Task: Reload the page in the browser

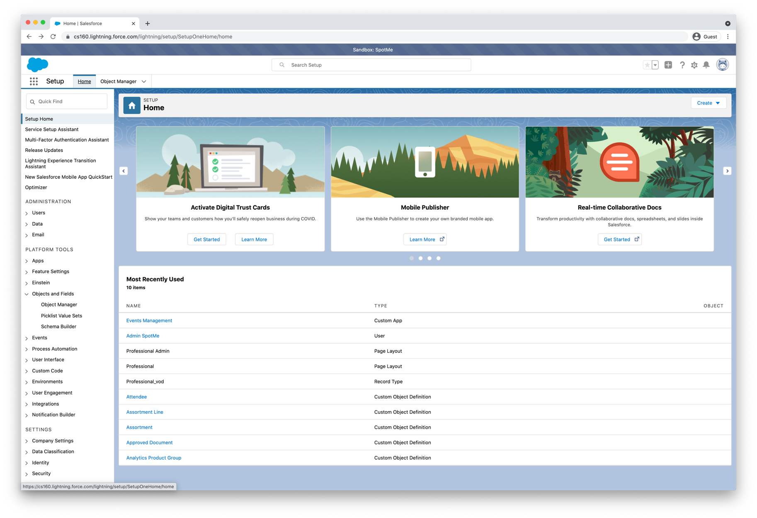Action: [53, 36]
